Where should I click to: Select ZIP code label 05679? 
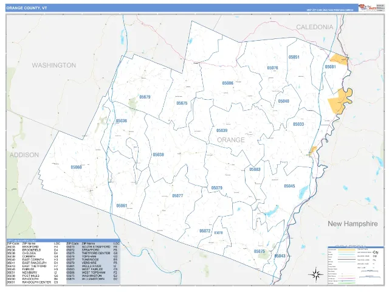[x=145, y=97]
